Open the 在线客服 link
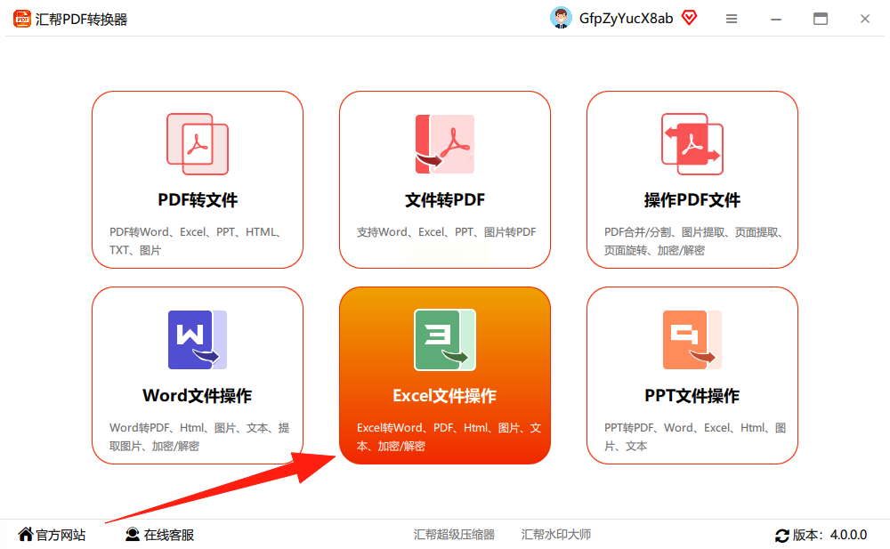 pos(169,535)
